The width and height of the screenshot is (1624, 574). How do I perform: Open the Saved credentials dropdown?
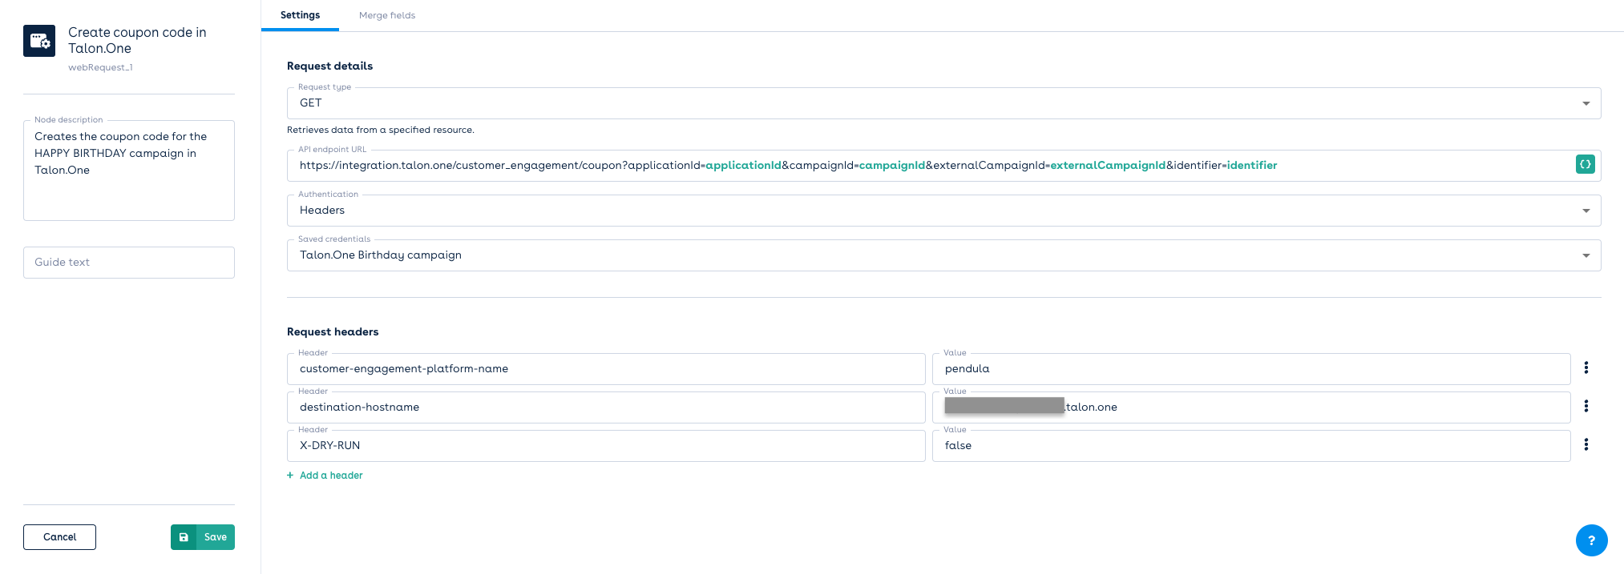pyautogui.click(x=943, y=255)
